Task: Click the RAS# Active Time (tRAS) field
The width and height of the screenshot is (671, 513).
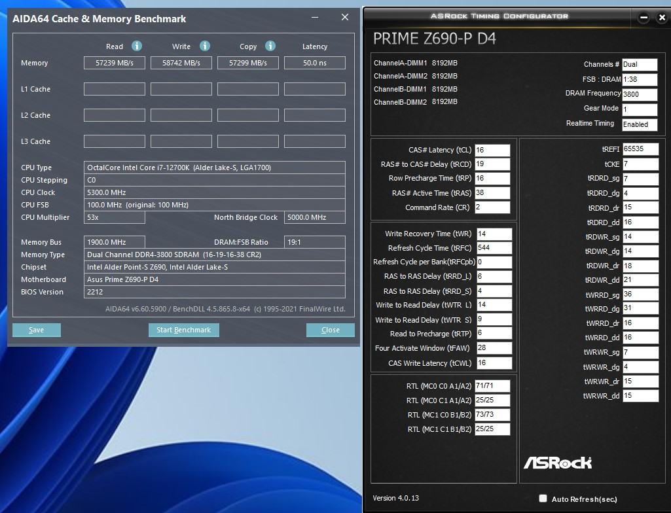Action: tap(492, 193)
